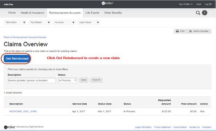Click the 1 result returned text
216x131 pixels.
click(x=13, y=93)
